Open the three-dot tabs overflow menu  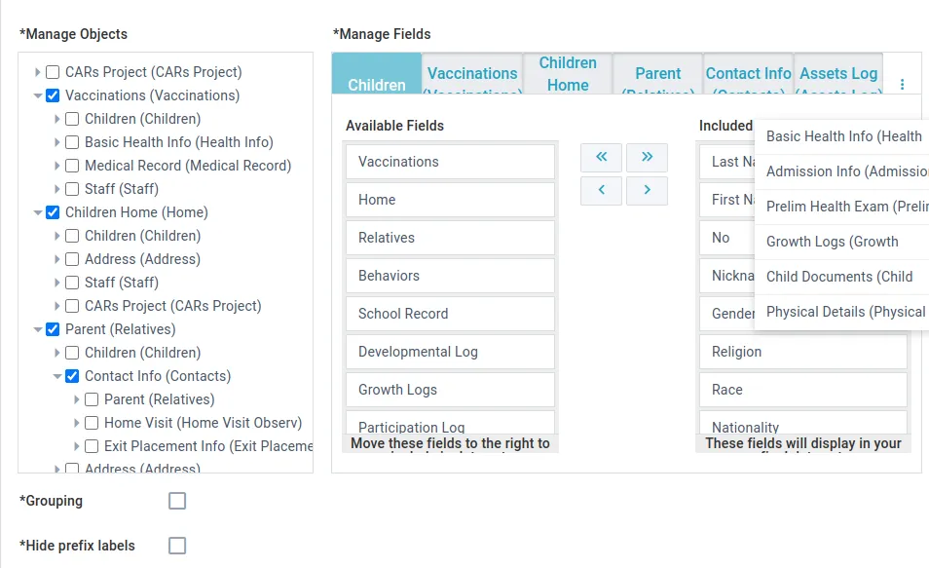pyautogui.click(x=902, y=85)
